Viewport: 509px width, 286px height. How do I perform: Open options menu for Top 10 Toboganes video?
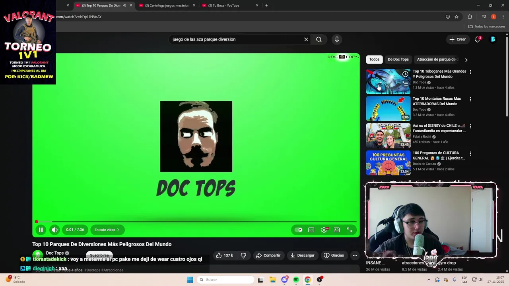click(x=470, y=72)
